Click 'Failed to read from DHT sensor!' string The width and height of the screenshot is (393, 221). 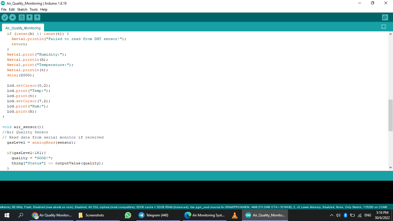tap(84, 39)
